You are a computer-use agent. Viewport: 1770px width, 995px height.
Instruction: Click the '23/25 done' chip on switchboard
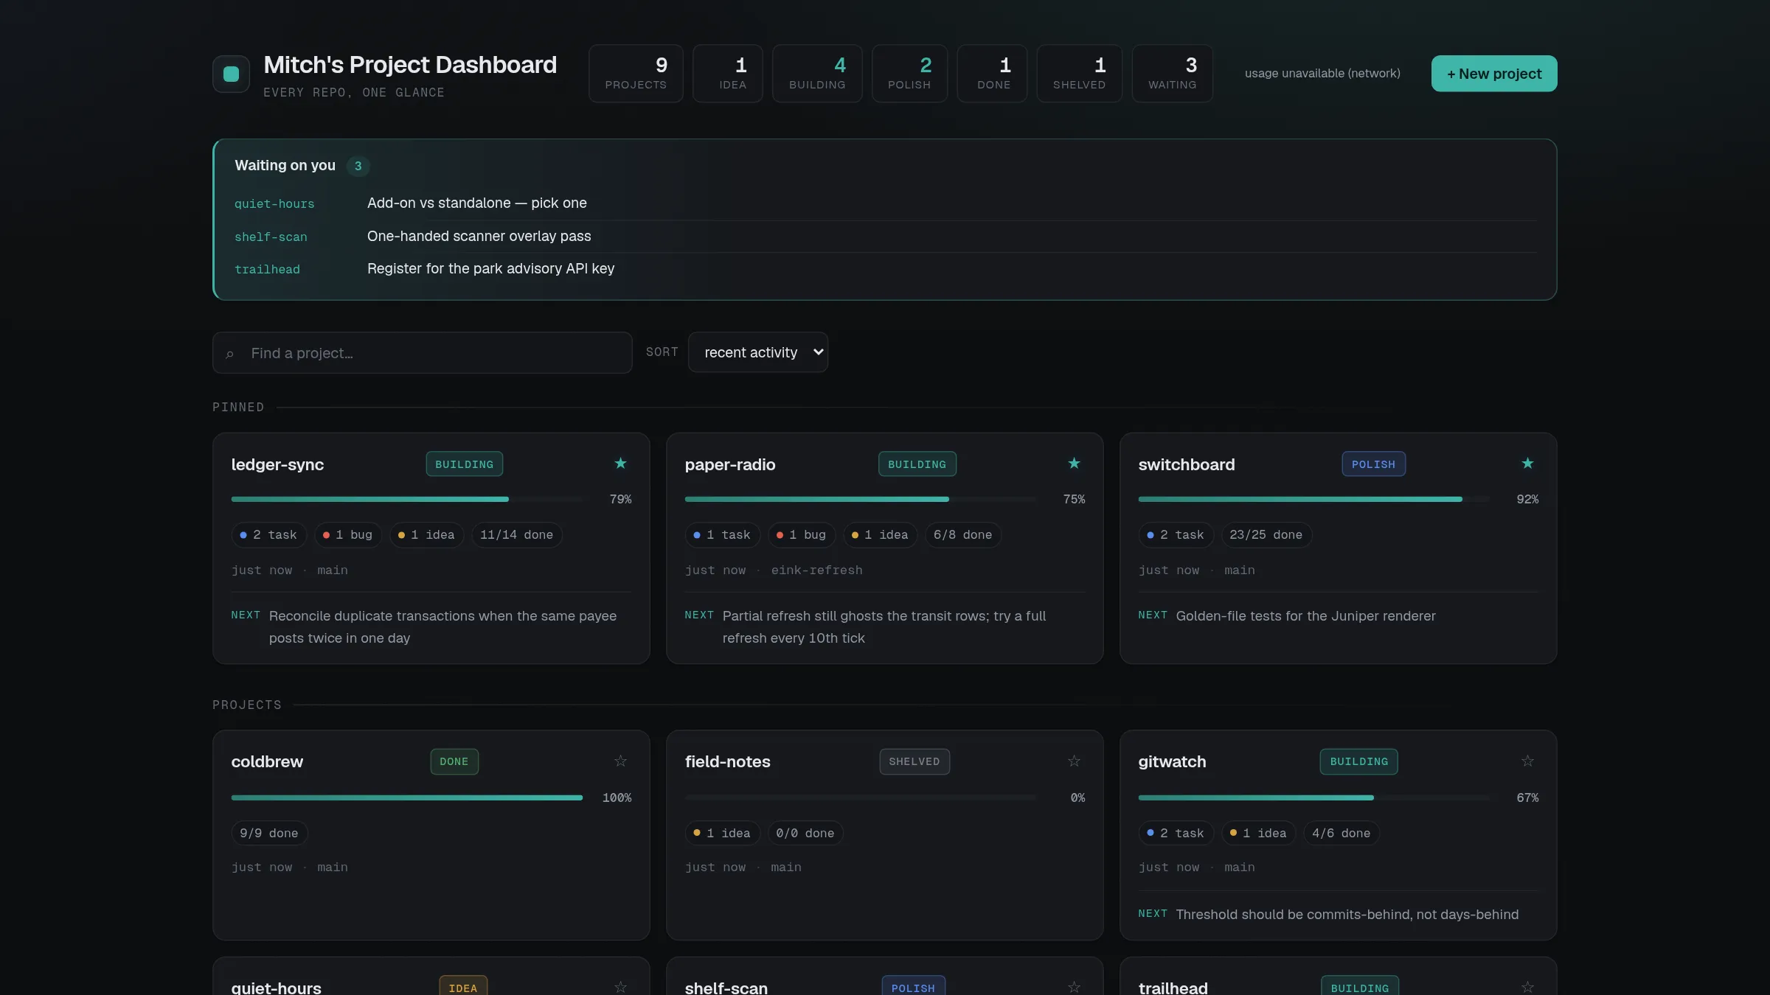click(1266, 535)
